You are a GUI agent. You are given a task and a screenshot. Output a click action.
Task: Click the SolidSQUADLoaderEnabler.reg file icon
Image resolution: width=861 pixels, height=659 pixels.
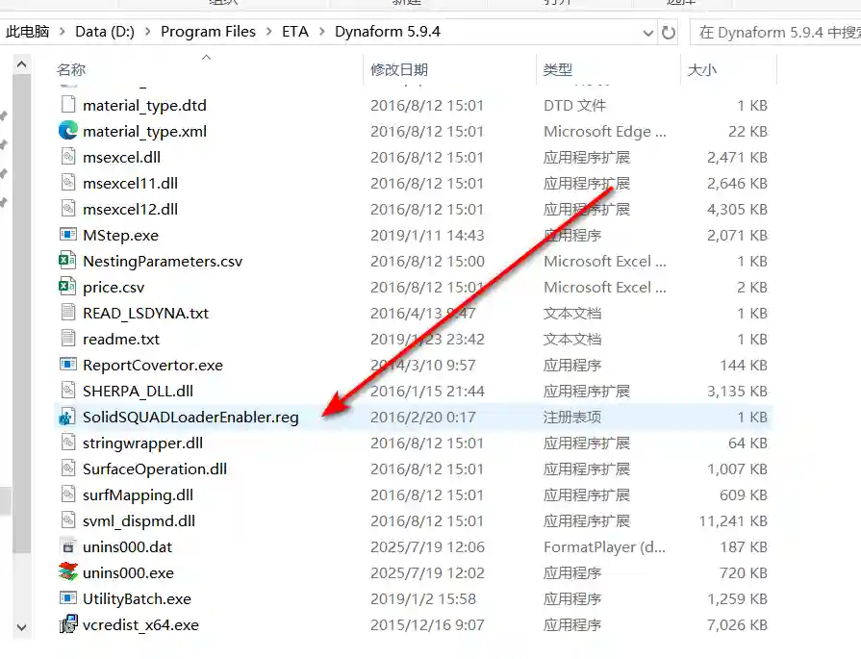tap(67, 418)
